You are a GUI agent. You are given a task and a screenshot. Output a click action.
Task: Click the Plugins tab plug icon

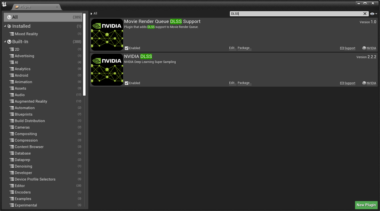point(17,7)
